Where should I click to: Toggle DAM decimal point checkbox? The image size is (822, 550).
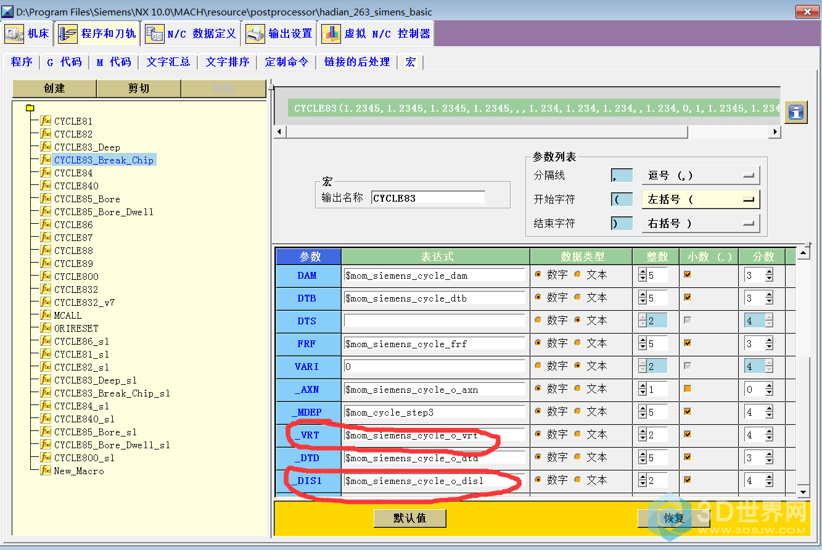click(x=688, y=274)
